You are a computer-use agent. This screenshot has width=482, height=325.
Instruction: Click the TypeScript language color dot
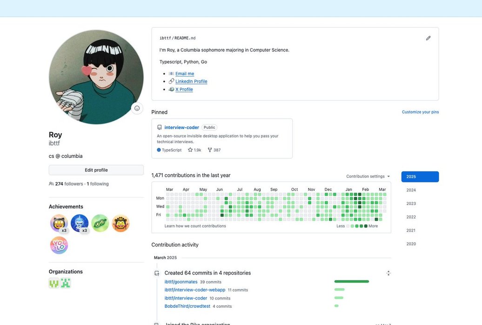[x=159, y=150]
